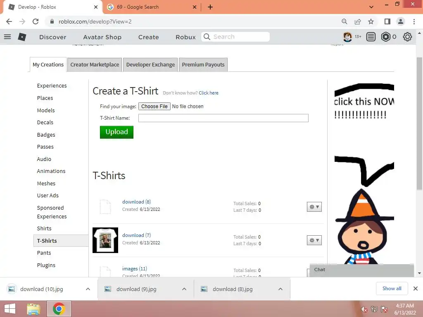423x317 pixels.
Task: Click the Choose File button
Action: pos(154,106)
